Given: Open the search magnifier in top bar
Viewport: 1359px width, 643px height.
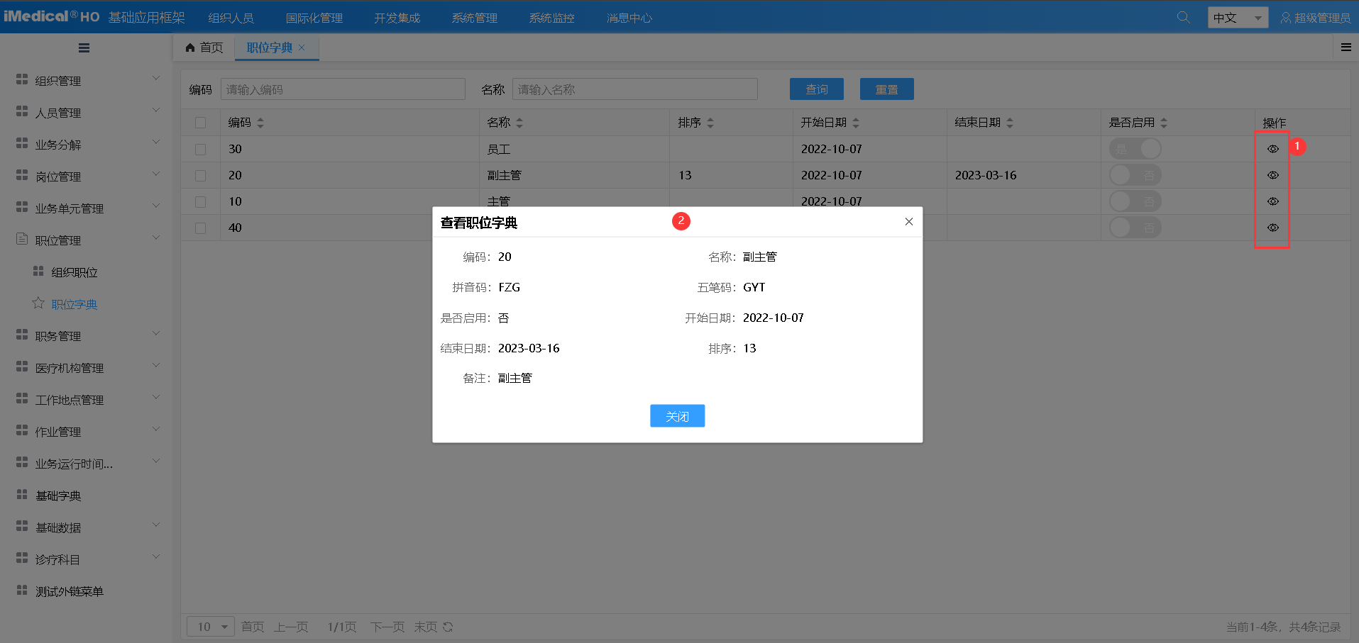Looking at the screenshot, I should (1182, 16).
